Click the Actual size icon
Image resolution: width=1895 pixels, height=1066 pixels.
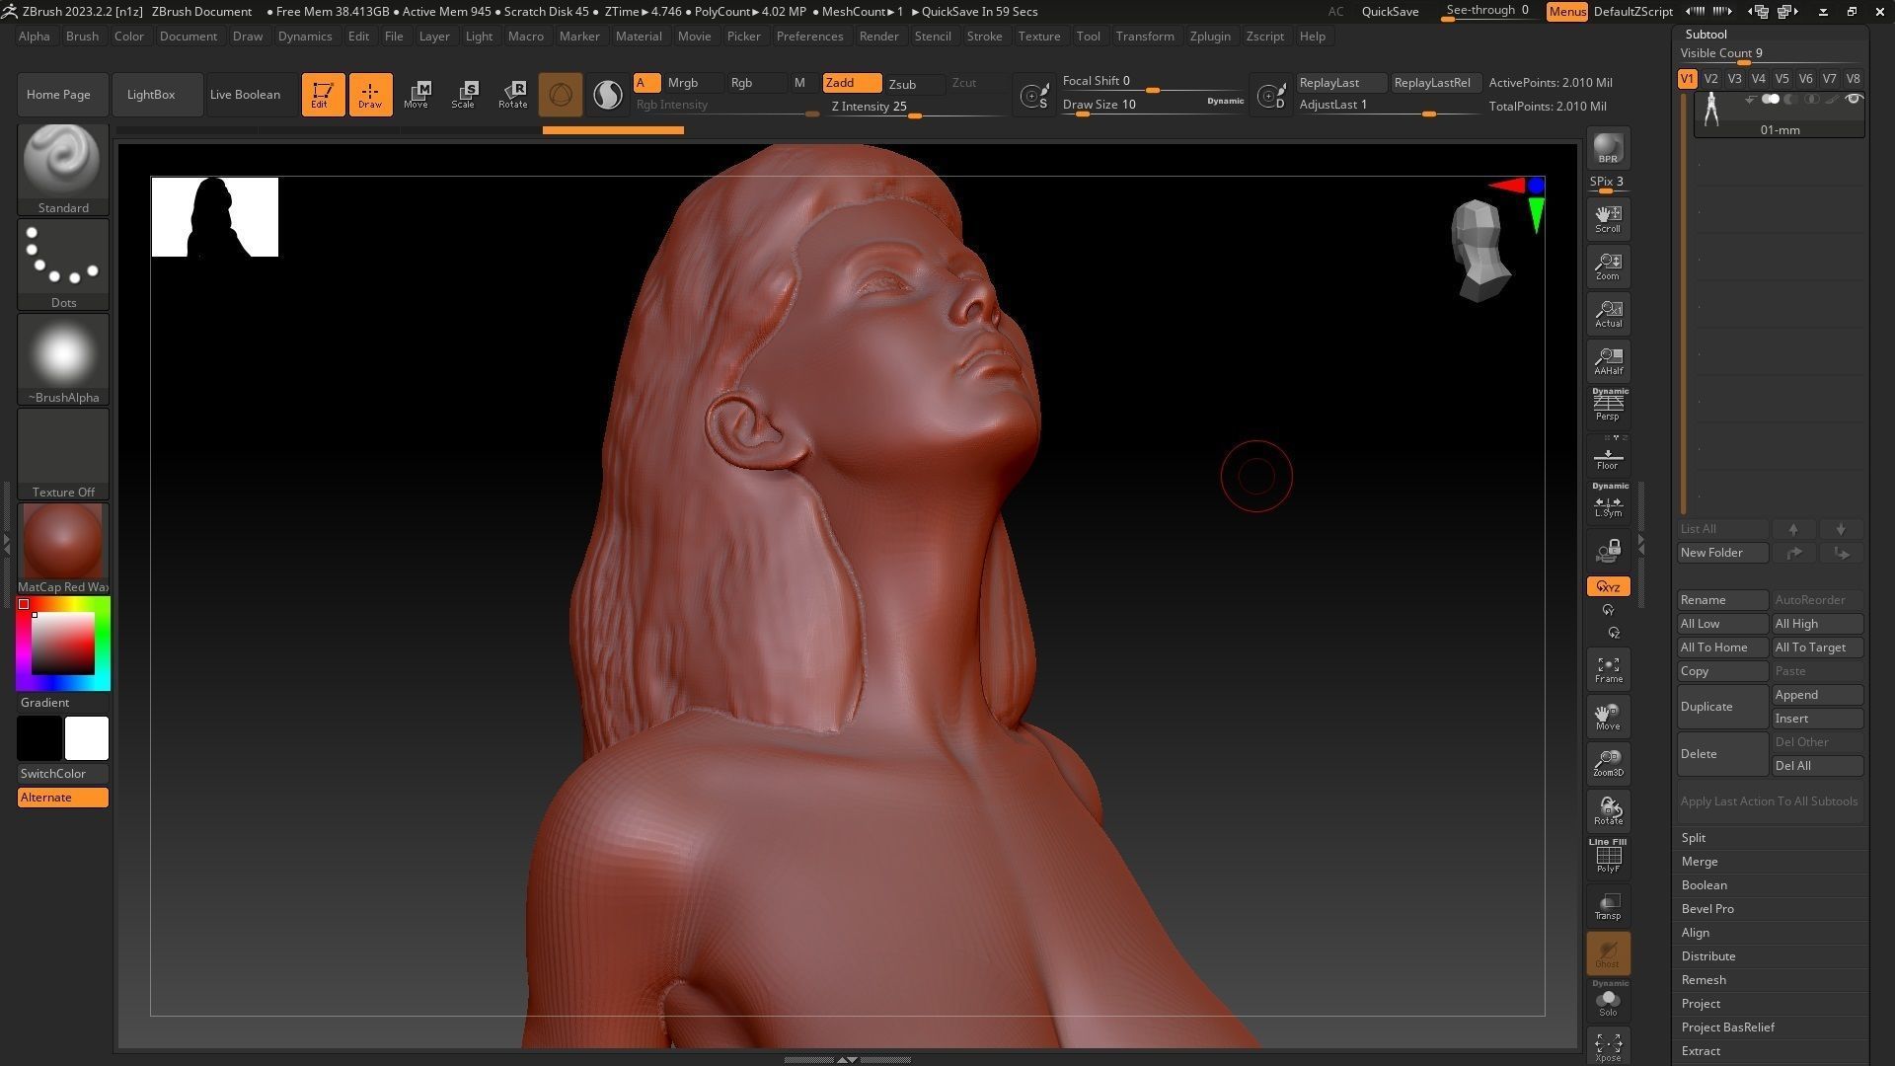1608,314
